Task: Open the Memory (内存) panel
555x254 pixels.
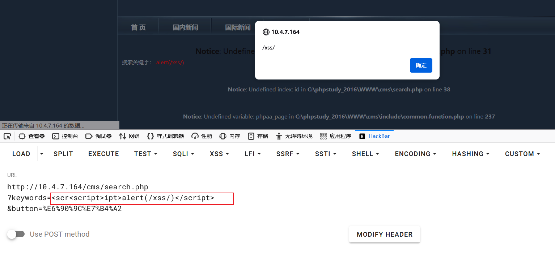Action: coord(230,136)
